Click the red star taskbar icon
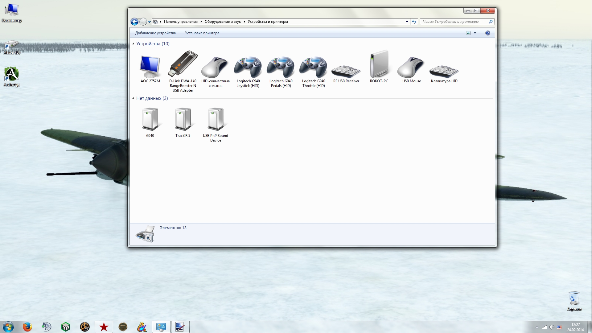Viewport: 592px width, 333px height. click(104, 327)
